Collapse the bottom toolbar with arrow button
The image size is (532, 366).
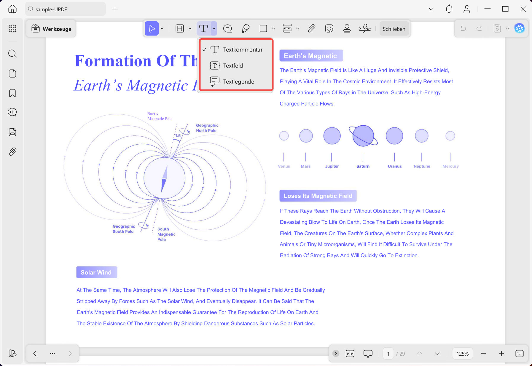click(336, 354)
